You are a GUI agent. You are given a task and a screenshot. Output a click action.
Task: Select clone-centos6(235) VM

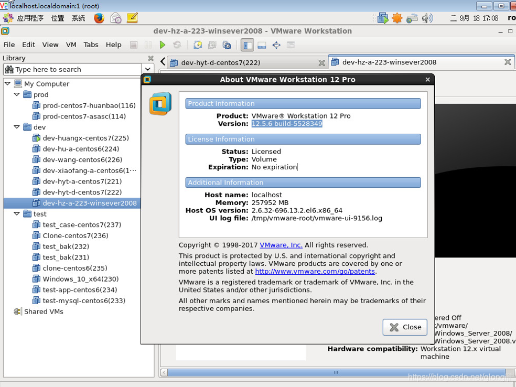[x=74, y=268]
